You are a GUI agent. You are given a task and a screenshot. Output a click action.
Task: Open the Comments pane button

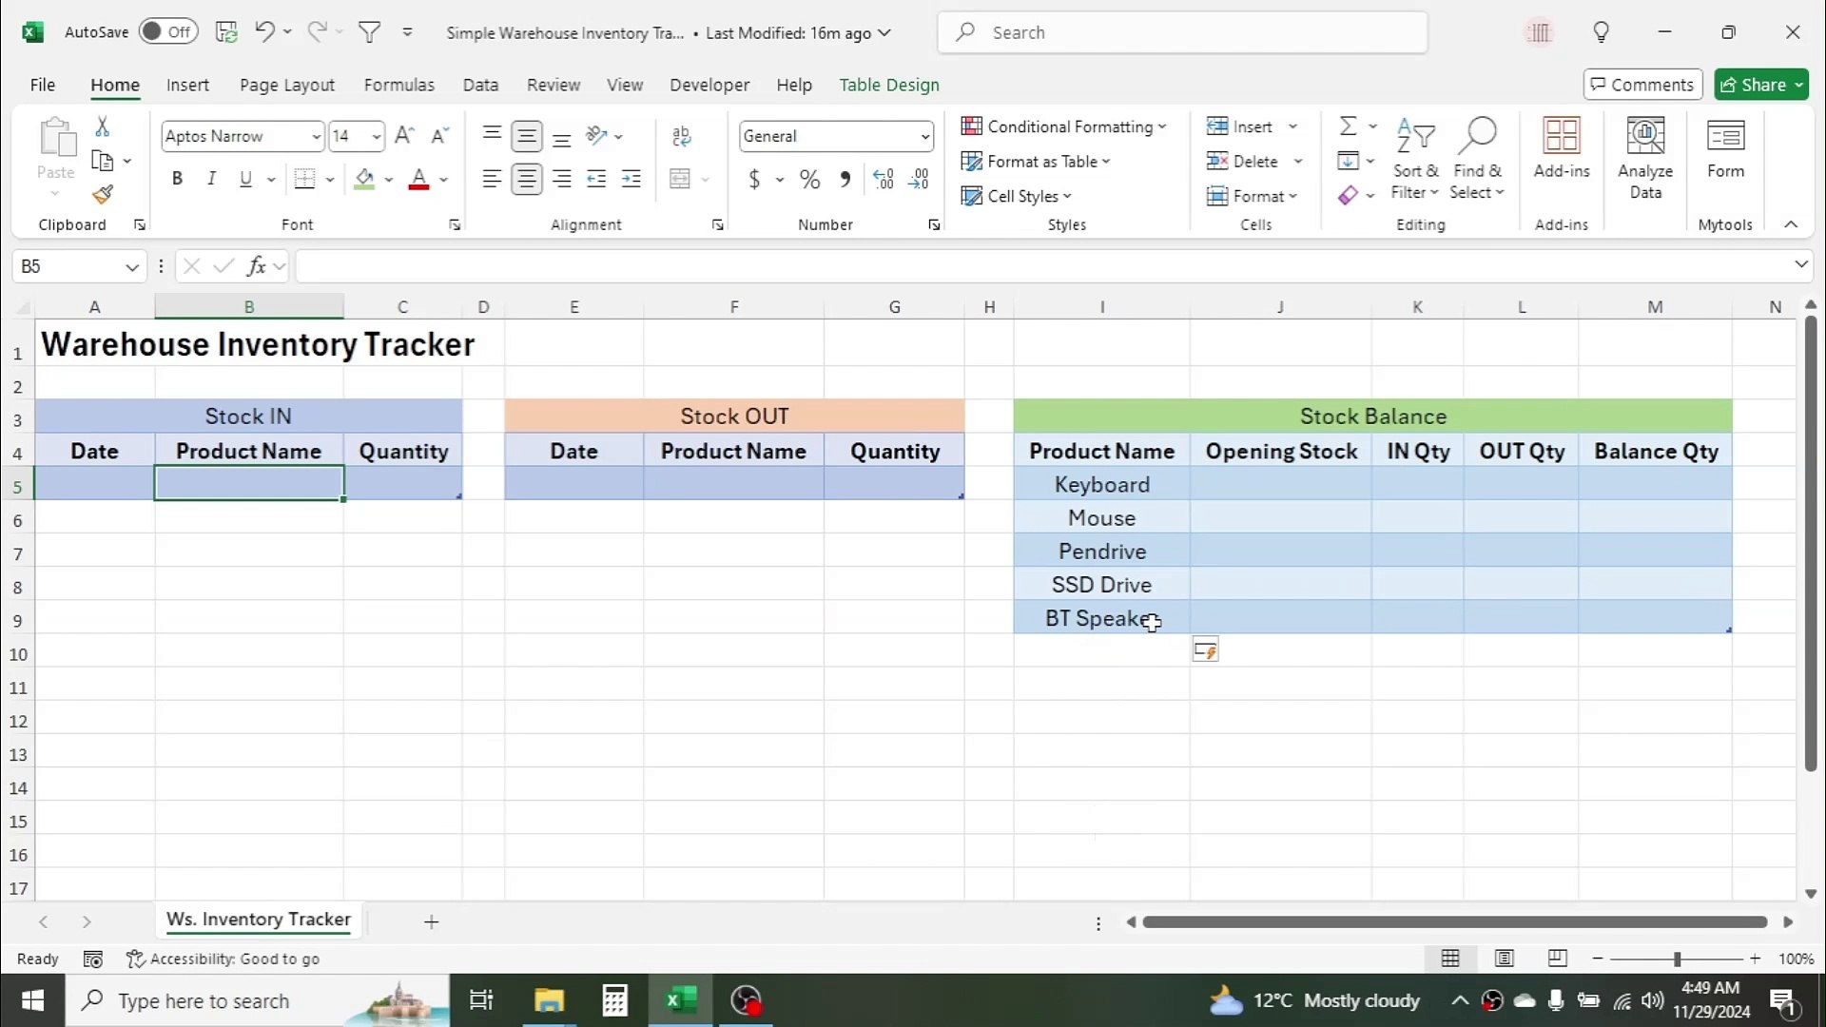[1642, 85]
